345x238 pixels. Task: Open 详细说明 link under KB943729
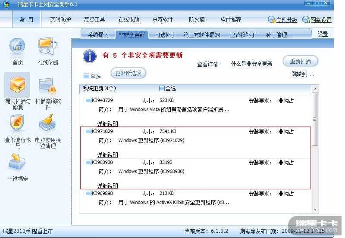click(107, 124)
